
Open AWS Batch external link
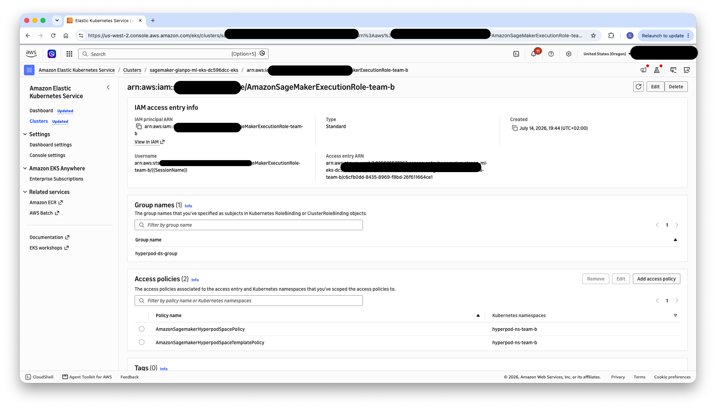[44, 213]
